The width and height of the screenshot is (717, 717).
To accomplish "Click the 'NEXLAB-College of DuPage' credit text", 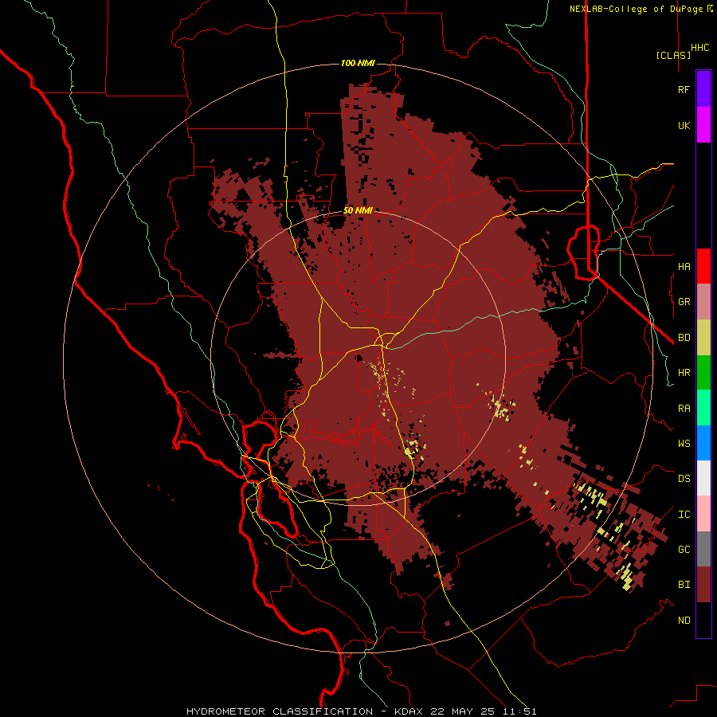I will [636, 9].
